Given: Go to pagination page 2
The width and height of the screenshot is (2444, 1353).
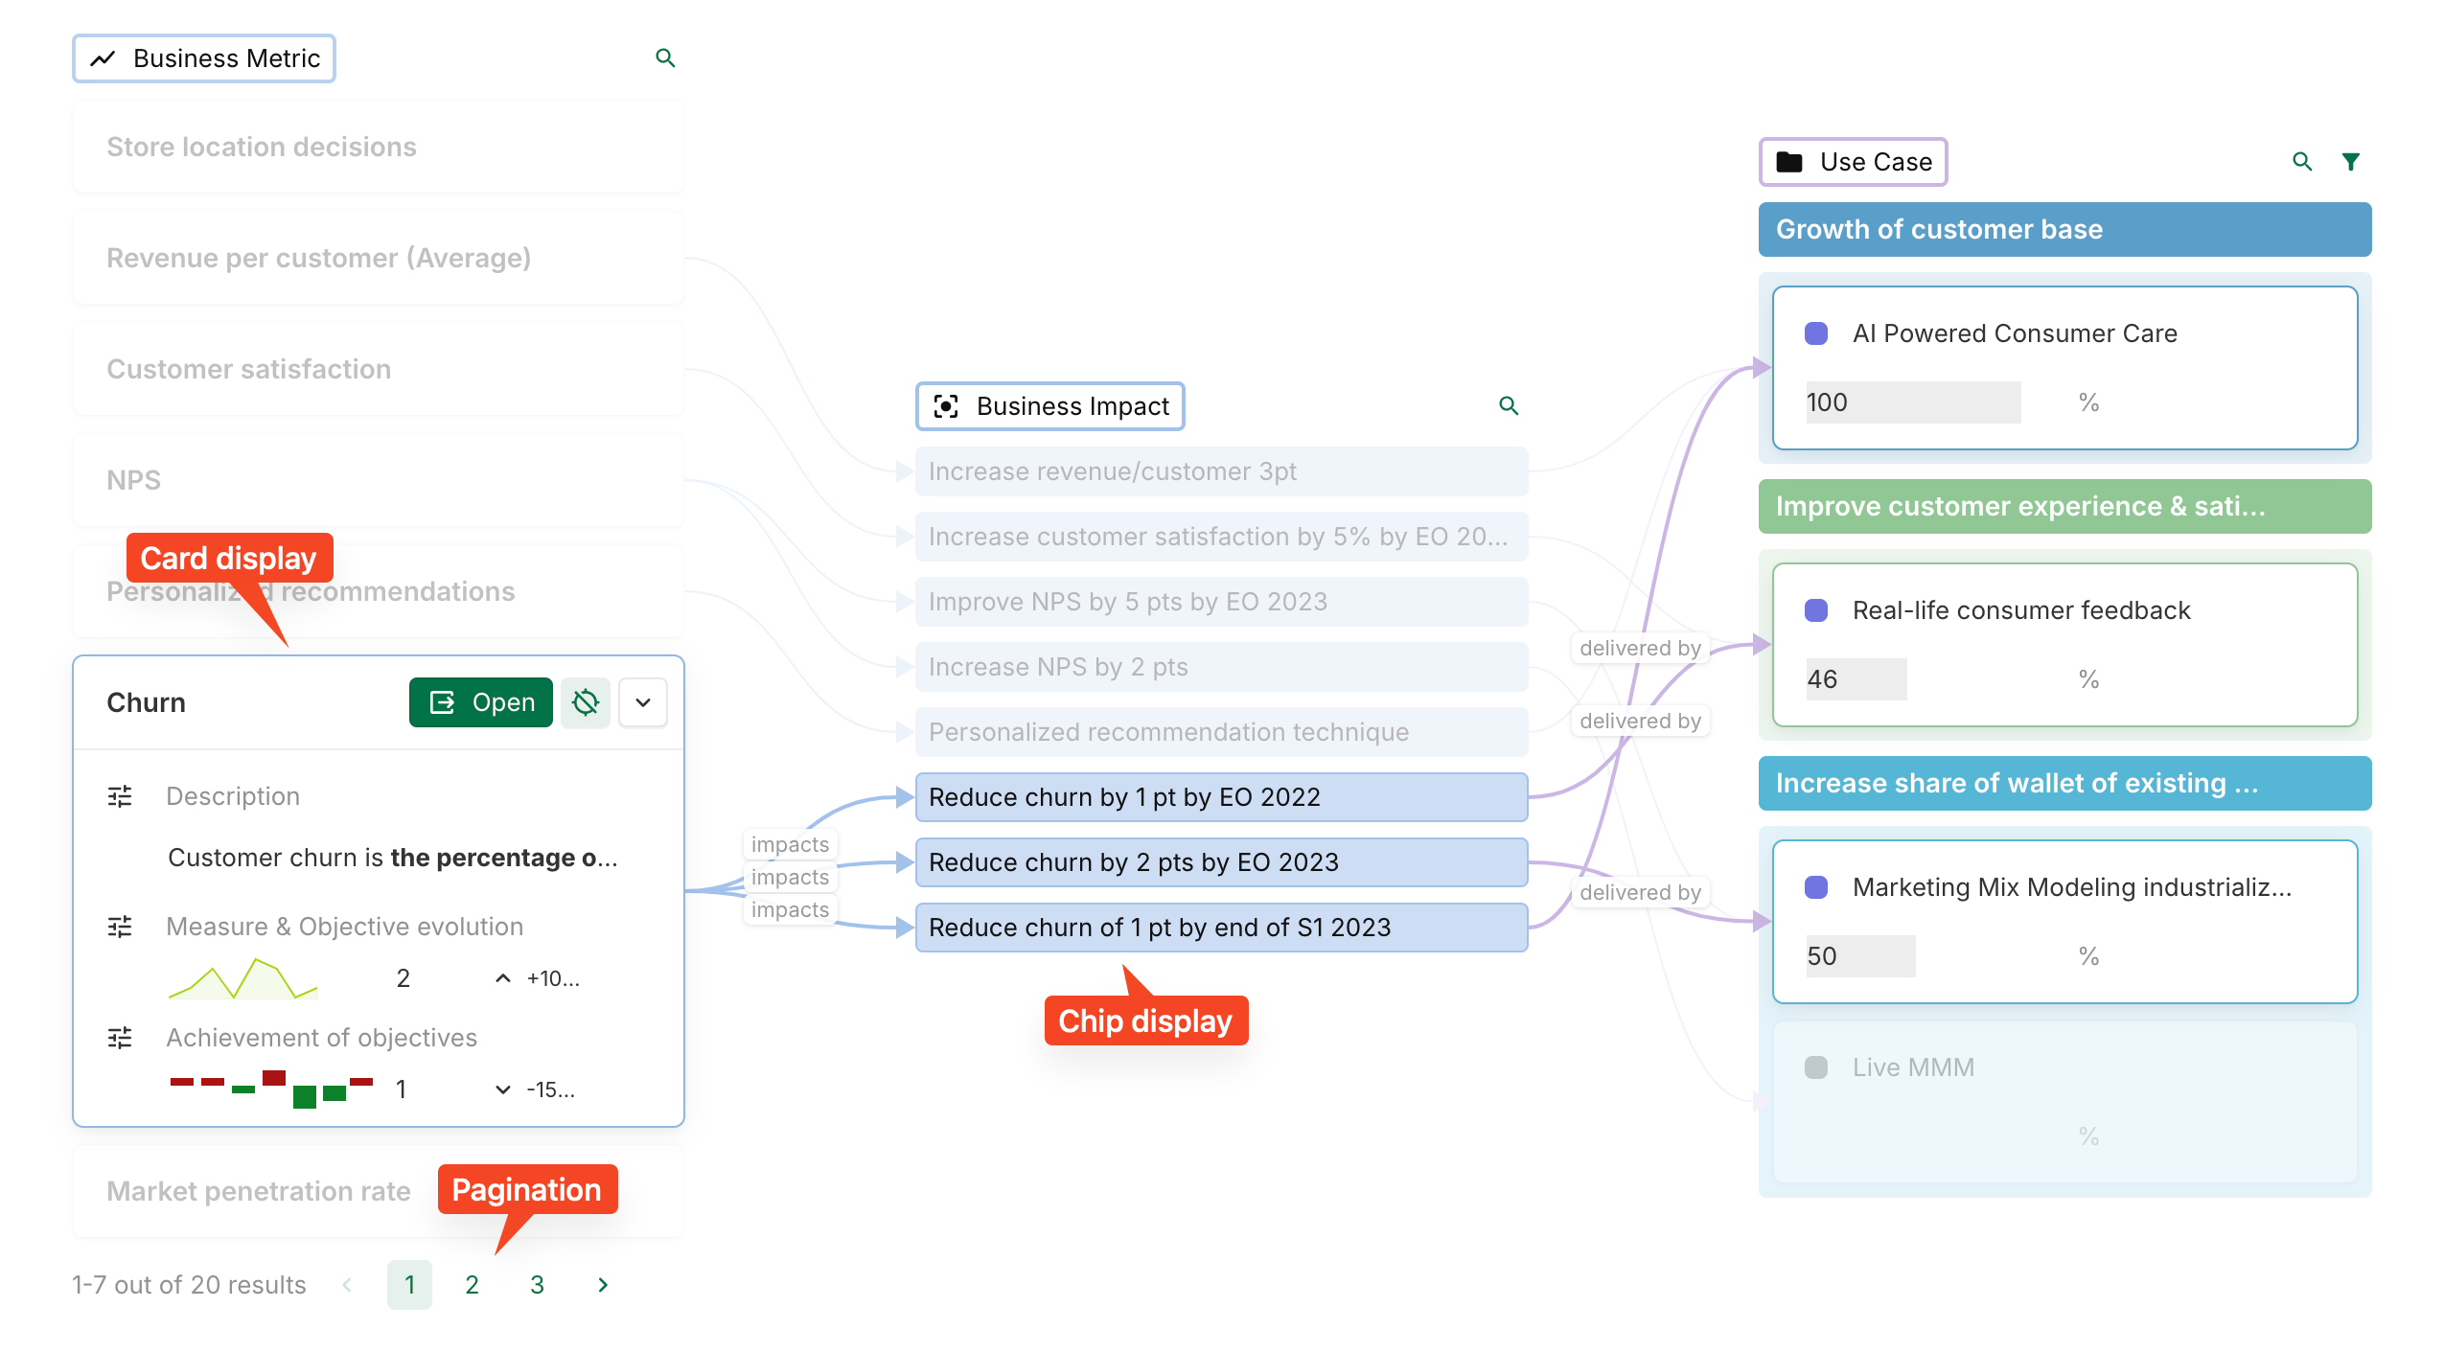Looking at the screenshot, I should coord(472,1285).
